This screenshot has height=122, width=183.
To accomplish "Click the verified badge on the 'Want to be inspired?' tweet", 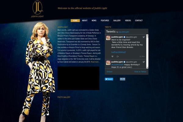I will (124, 37).
